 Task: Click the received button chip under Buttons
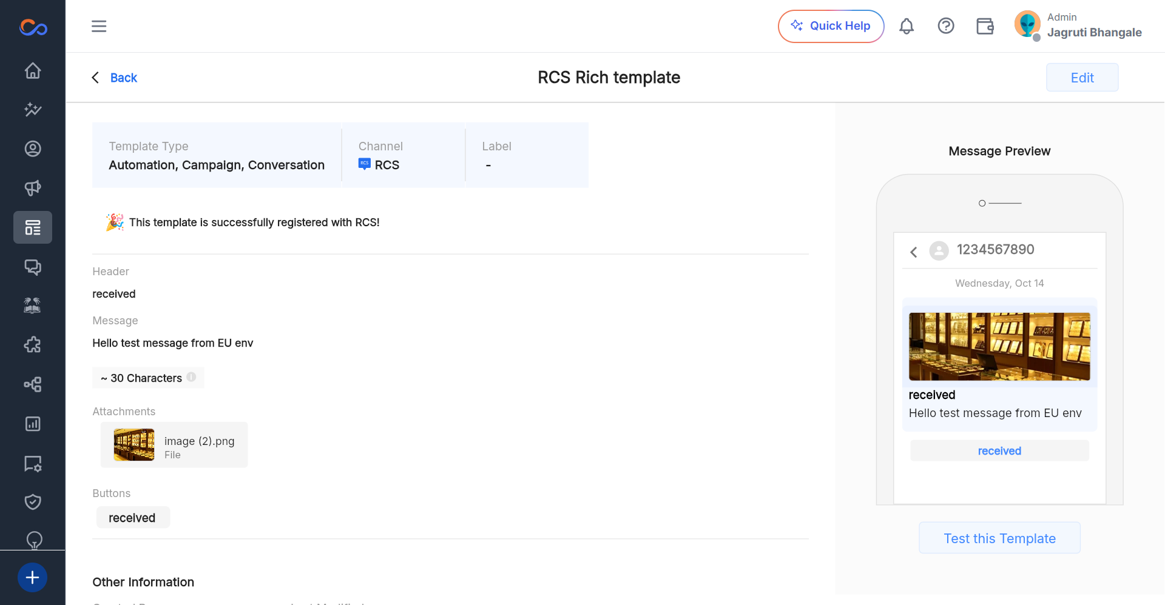pyautogui.click(x=132, y=518)
